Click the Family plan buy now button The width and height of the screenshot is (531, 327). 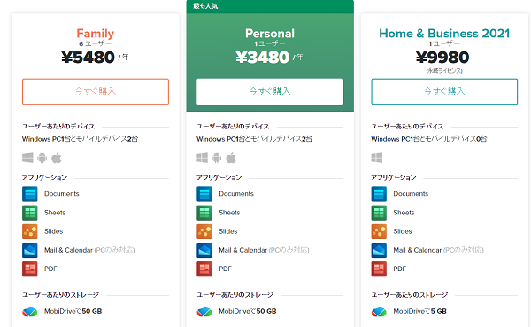96,91
